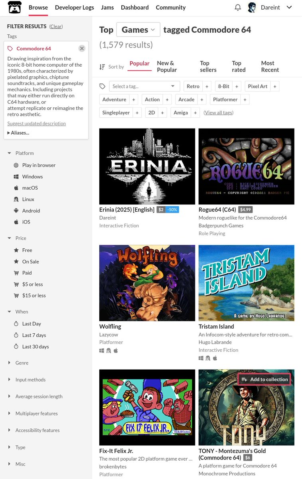Collapse the When filter section

pos(18,312)
